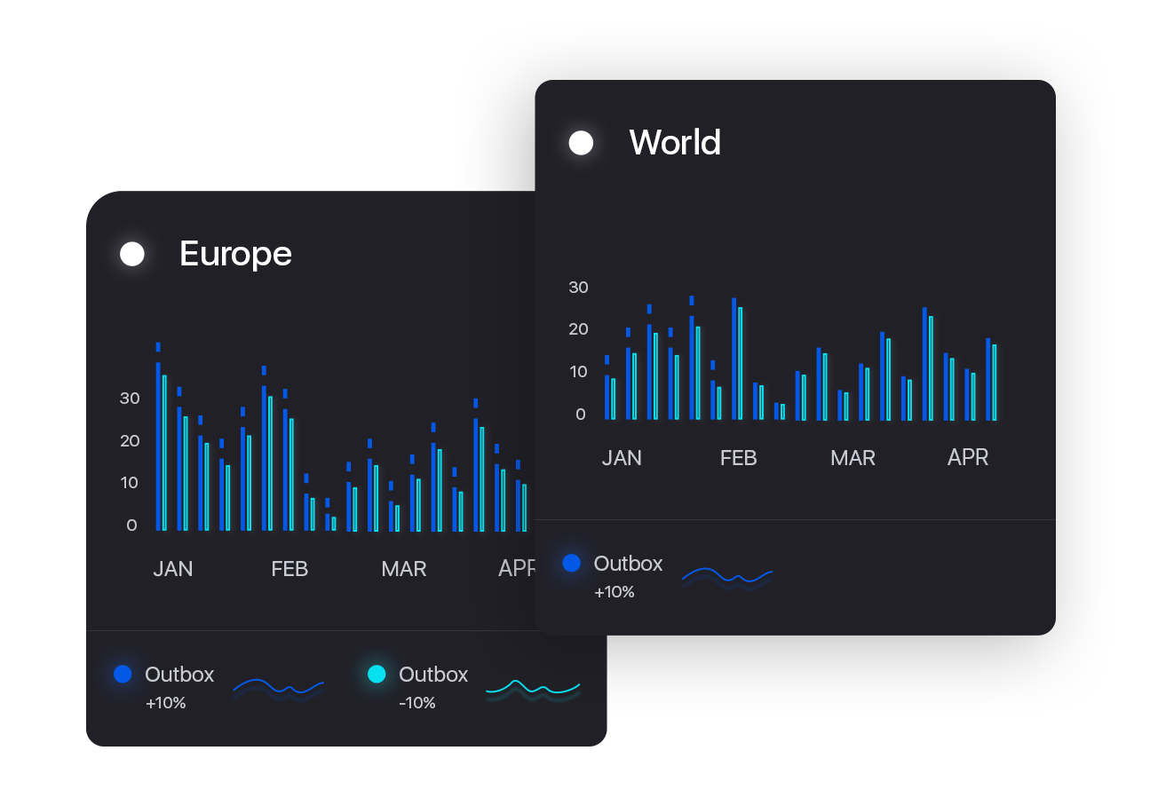Click the 10 y-axis value in World chart
Image resolution: width=1150 pixels, height=798 pixels.
[578, 371]
